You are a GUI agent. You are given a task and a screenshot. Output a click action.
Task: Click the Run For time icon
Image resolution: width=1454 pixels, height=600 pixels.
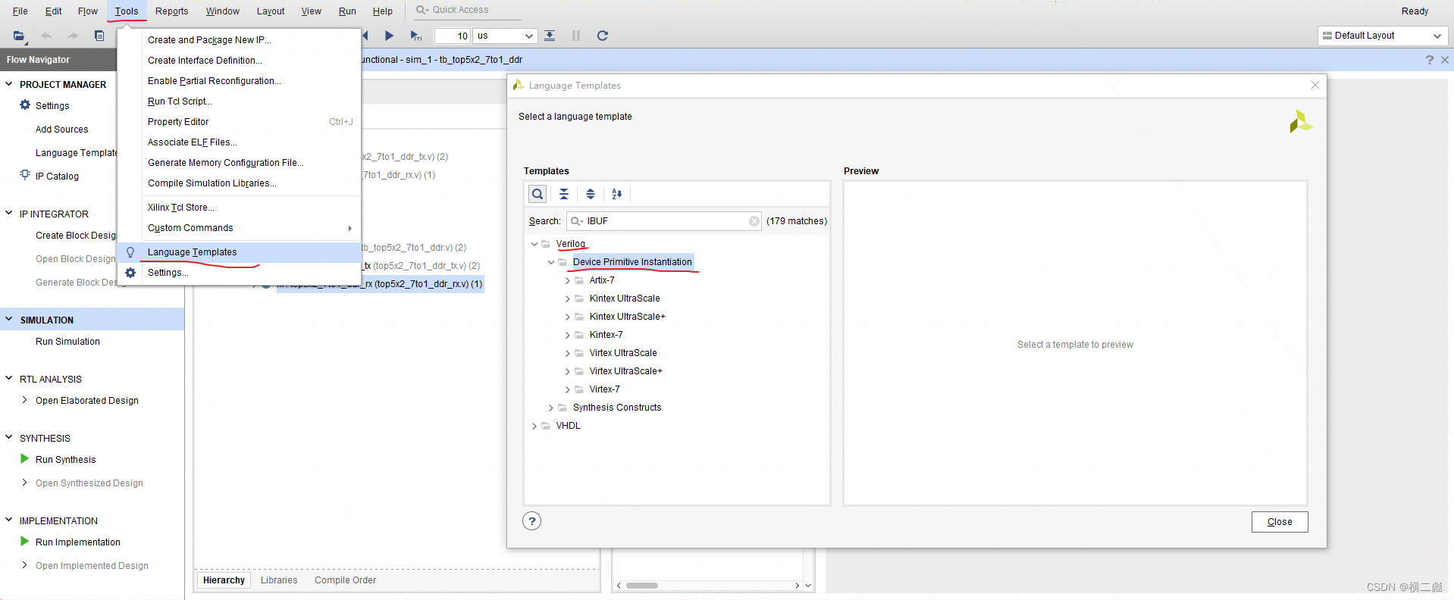point(415,36)
